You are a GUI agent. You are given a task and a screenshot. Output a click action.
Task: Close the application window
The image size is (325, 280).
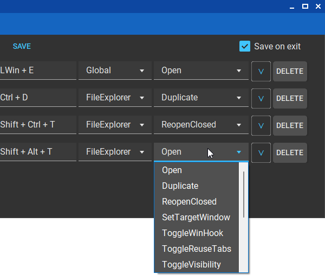[318, 7]
